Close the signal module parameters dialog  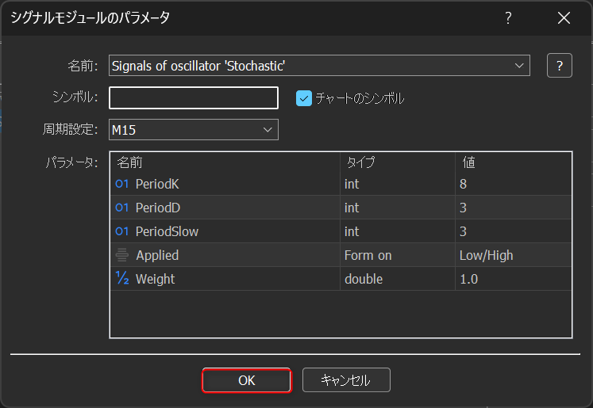(564, 17)
